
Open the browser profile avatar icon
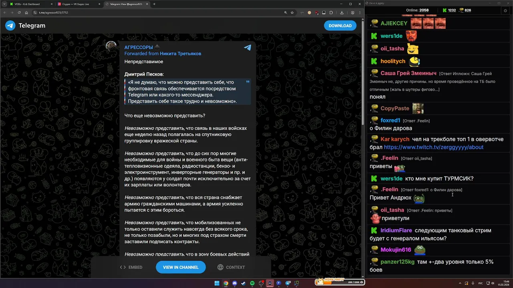click(x=353, y=12)
